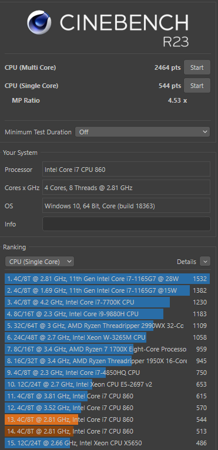Select ranking row 11 i7 860 @ 3.81 GHz

coord(108,396)
